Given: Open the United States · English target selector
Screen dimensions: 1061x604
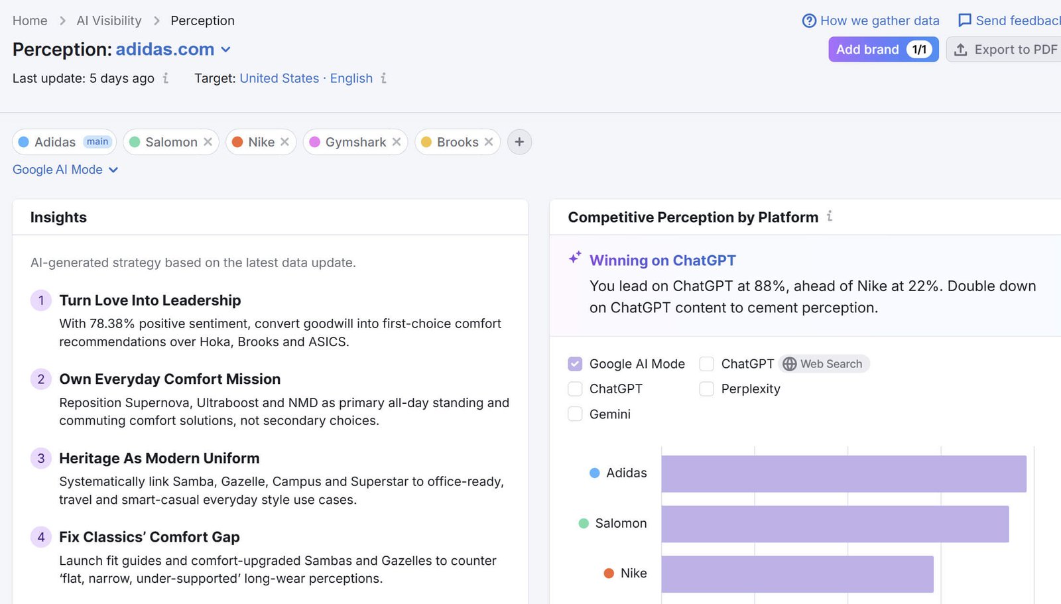Looking at the screenshot, I should click(306, 78).
